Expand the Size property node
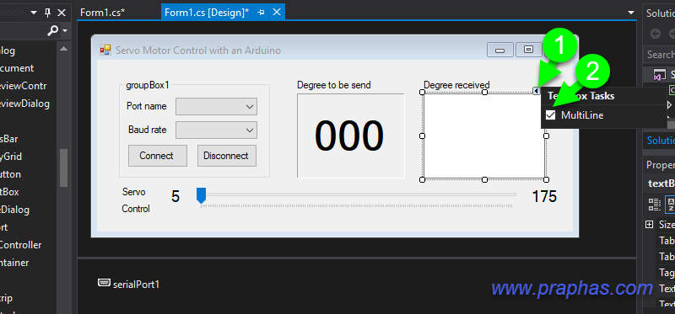The image size is (675, 314). coord(649,224)
